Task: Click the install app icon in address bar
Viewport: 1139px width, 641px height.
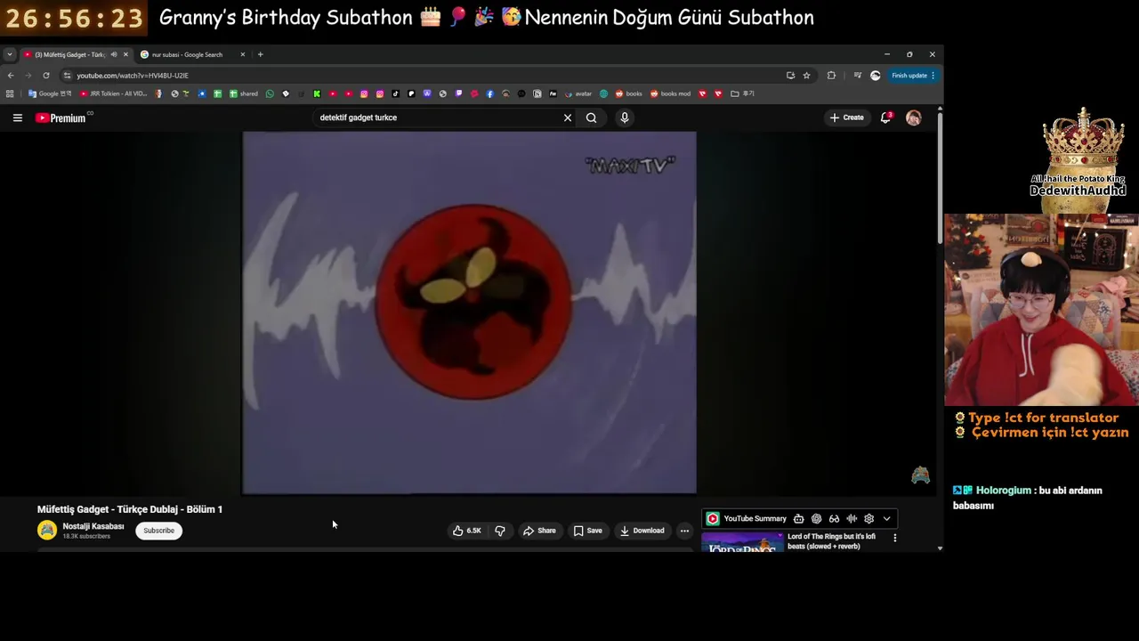Action: [x=790, y=76]
